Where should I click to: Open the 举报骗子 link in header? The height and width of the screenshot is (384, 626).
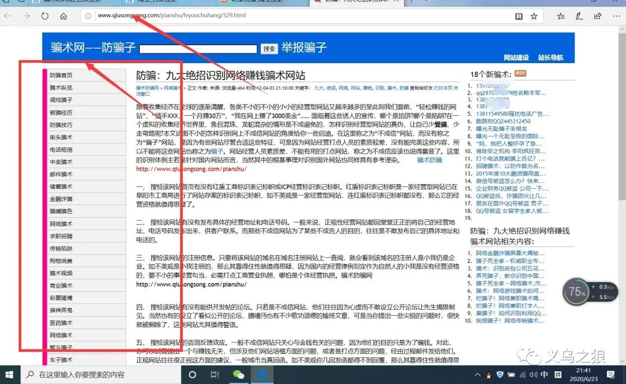coord(304,47)
